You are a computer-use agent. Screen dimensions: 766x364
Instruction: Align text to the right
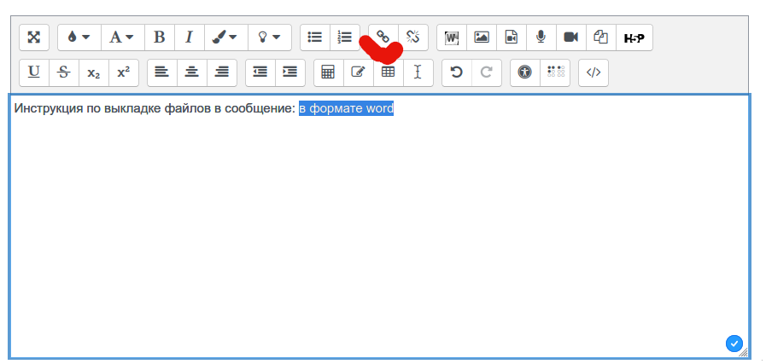click(x=222, y=72)
